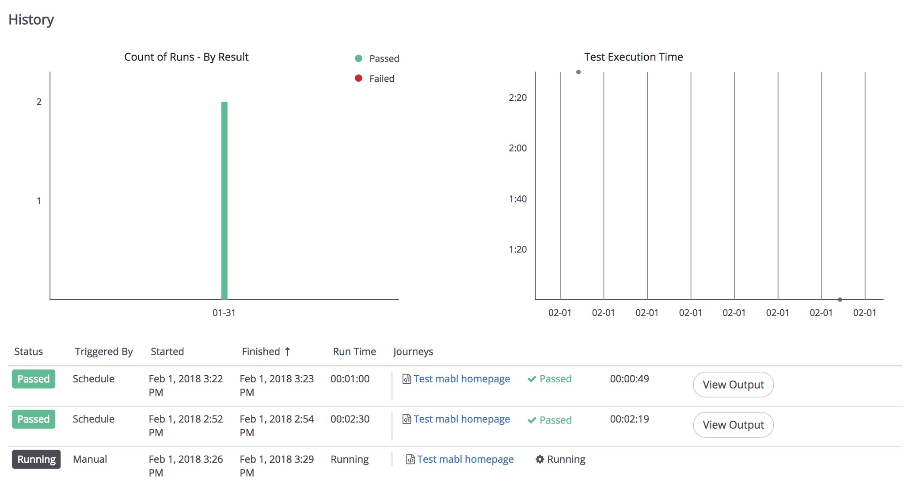Click the Running text in Run Time column
The width and height of the screenshot is (909, 484).
pos(350,460)
